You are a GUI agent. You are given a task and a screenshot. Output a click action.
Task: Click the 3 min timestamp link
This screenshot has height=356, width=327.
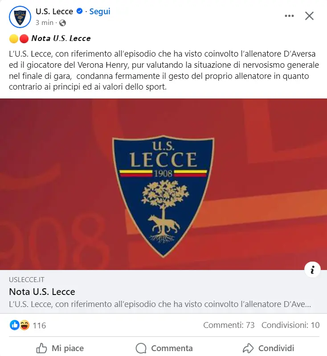tap(44, 22)
